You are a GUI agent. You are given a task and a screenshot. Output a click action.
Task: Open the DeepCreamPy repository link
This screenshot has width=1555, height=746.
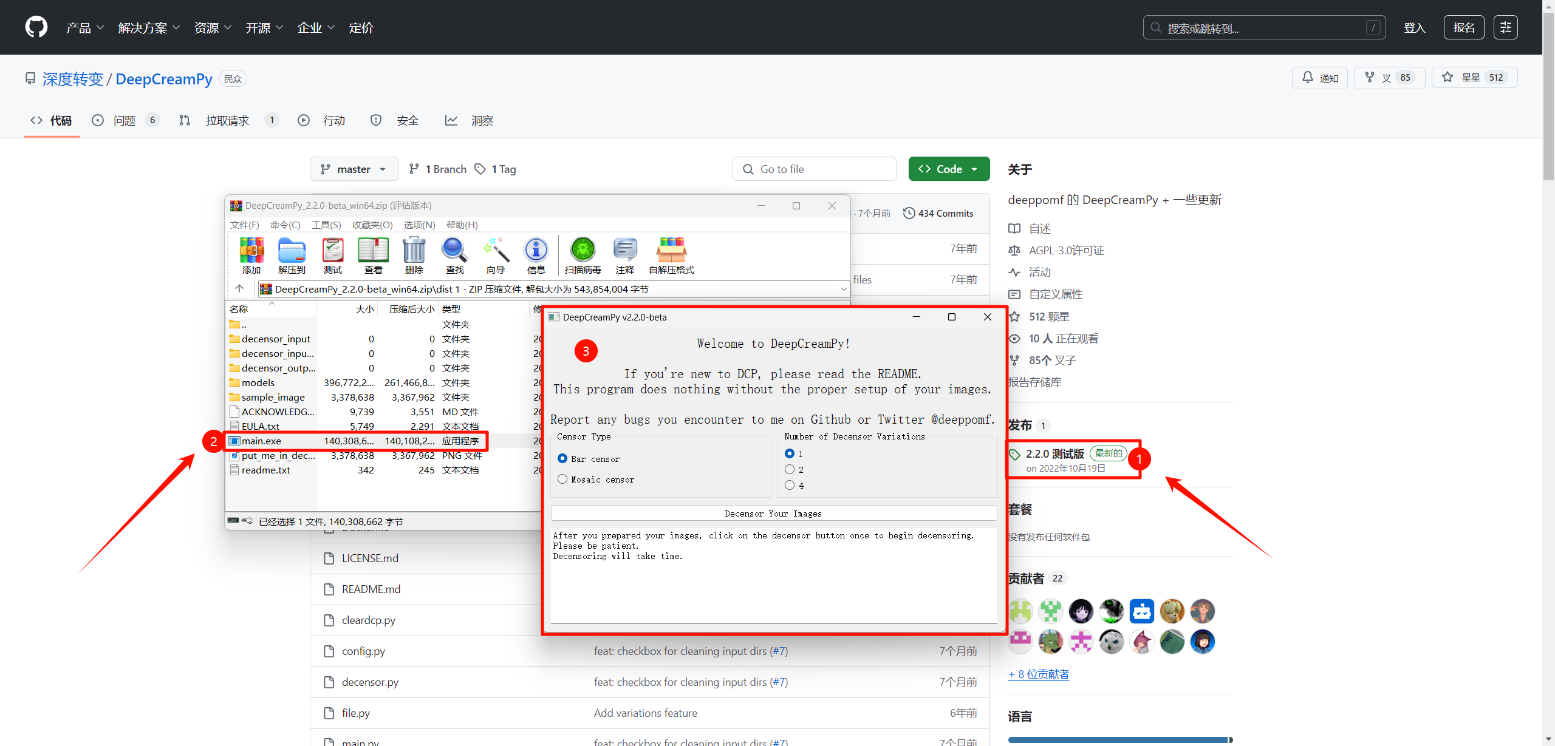pos(163,80)
